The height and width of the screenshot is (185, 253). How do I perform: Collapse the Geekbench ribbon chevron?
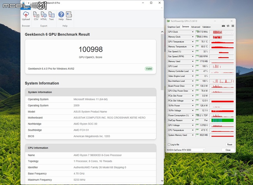162,8
